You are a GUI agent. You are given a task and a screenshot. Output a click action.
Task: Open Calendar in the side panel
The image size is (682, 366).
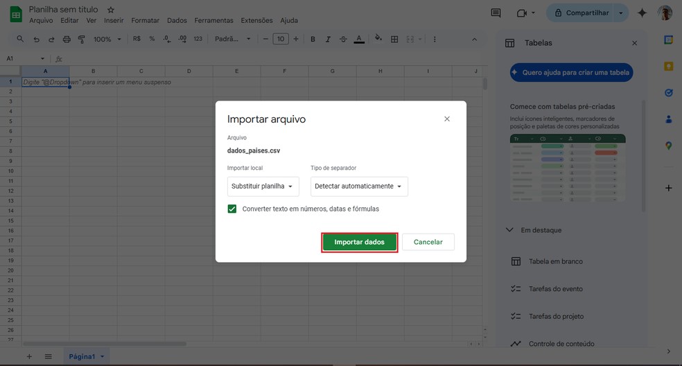pos(669,40)
